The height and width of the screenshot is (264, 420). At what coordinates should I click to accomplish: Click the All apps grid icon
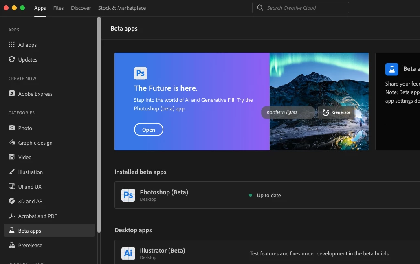[x=11, y=44]
